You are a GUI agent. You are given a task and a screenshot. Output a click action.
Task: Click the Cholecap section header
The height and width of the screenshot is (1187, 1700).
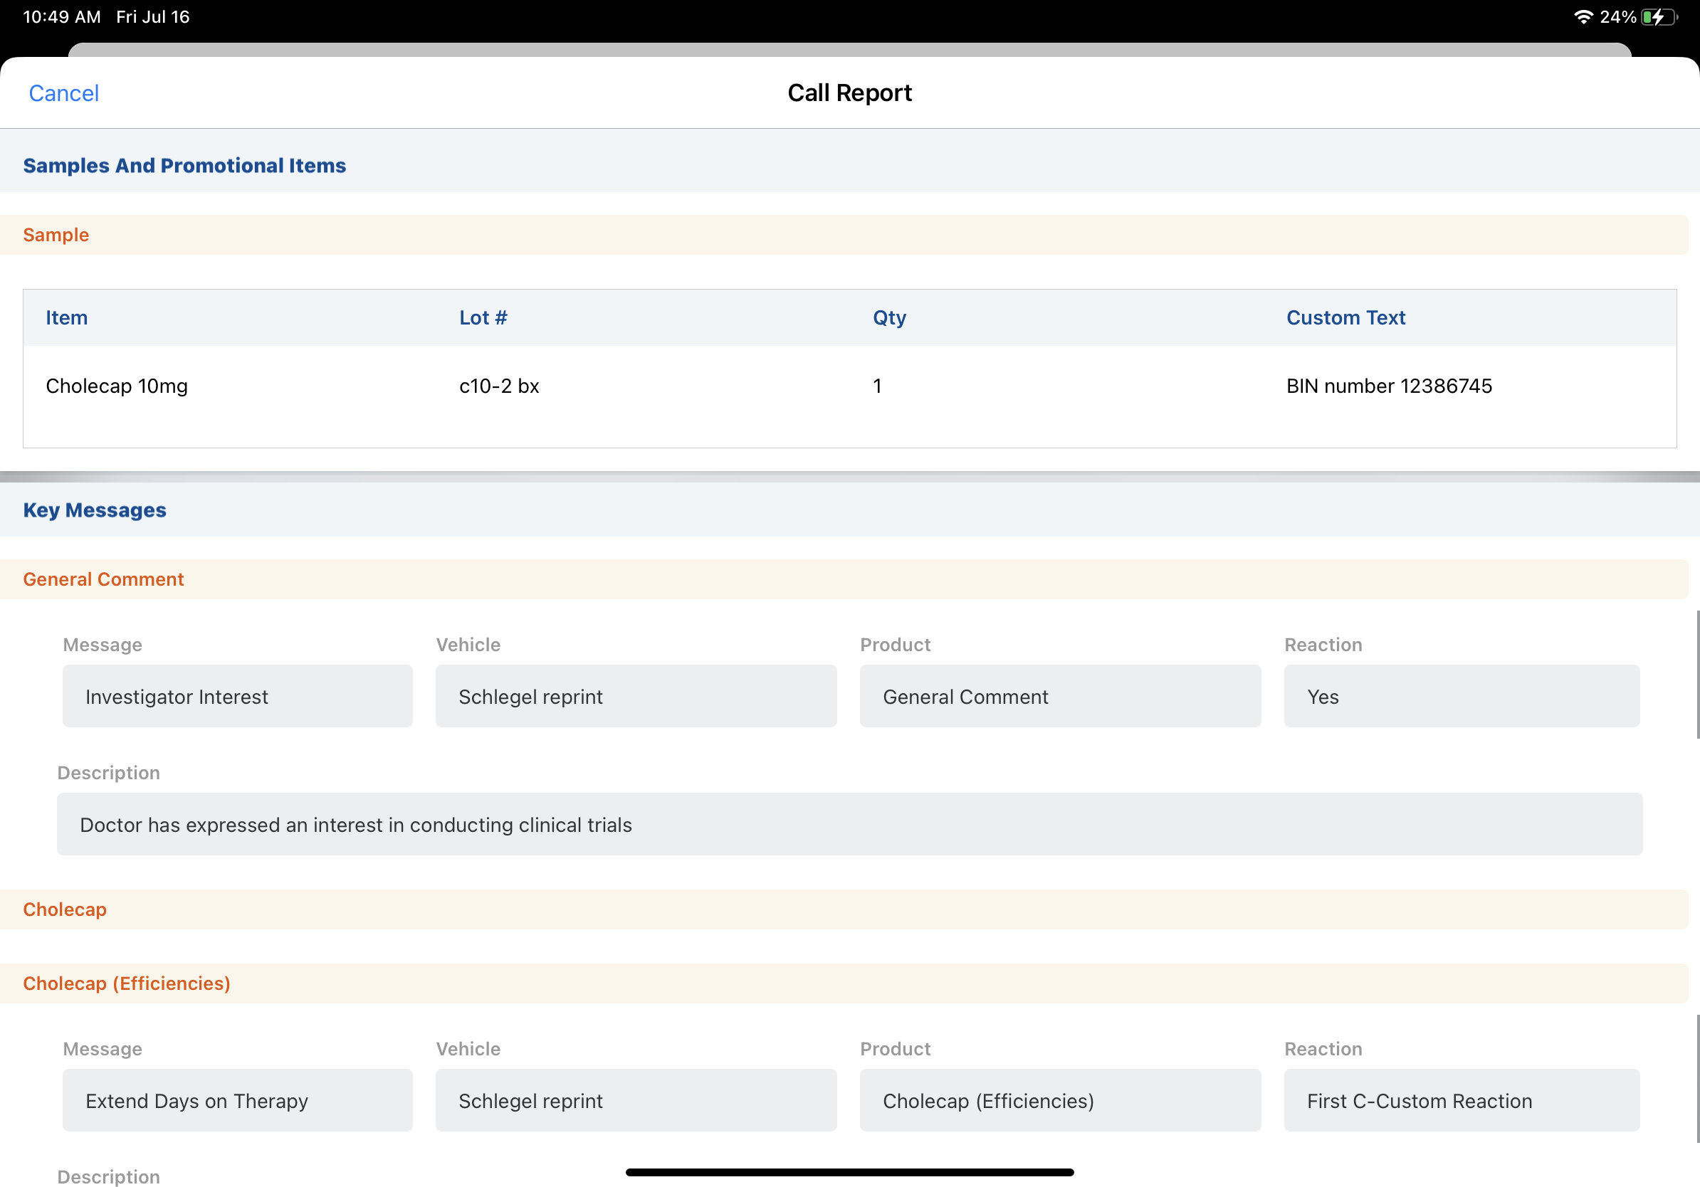tap(65, 909)
